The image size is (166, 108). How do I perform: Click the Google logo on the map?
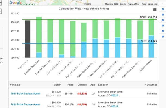point(16,3)
